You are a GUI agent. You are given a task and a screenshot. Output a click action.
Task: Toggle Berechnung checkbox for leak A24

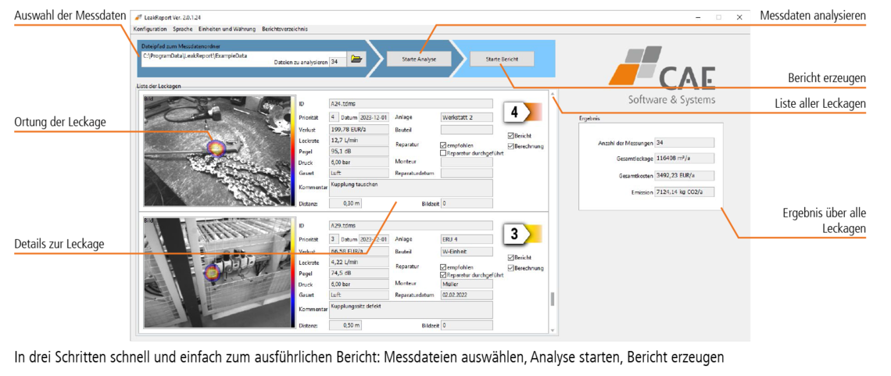pyautogui.click(x=511, y=146)
